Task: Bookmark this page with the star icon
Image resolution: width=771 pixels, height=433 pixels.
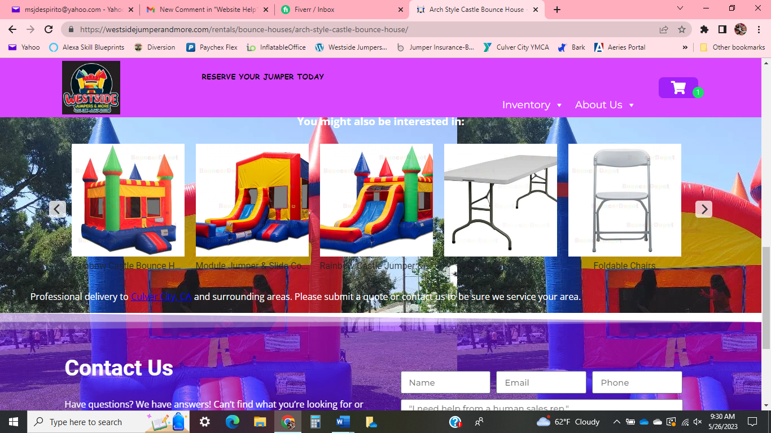Action: [682, 29]
